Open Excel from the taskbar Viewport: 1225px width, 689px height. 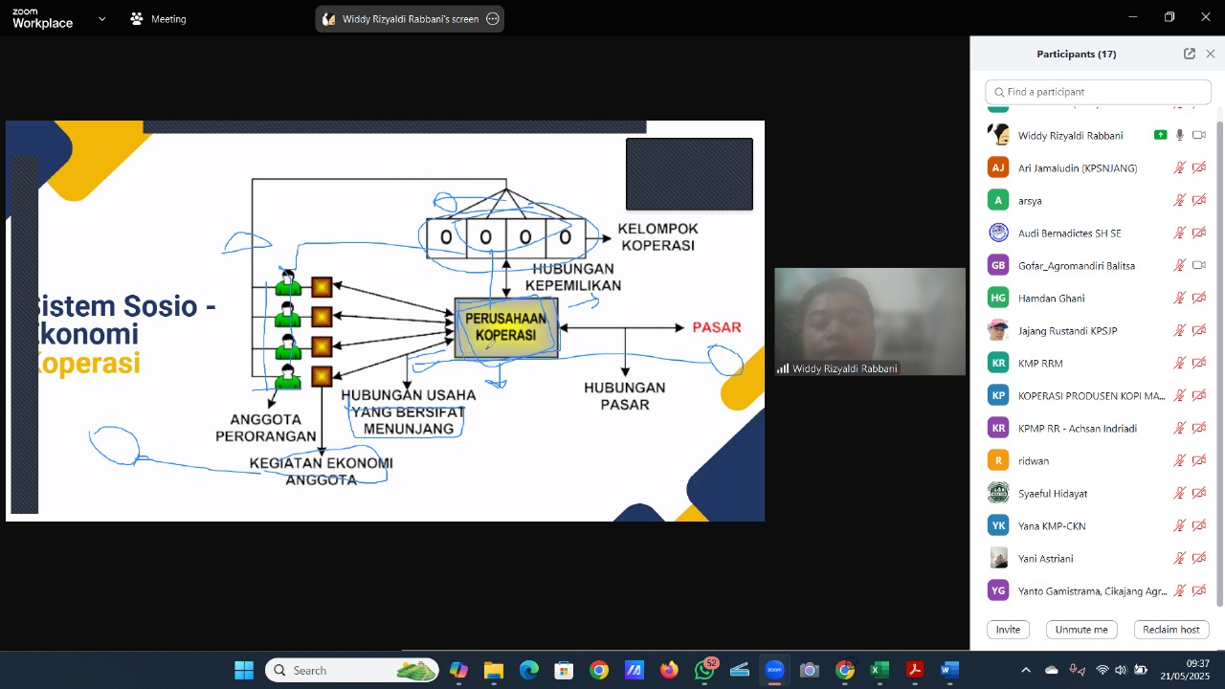pyautogui.click(x=880, y=670)
